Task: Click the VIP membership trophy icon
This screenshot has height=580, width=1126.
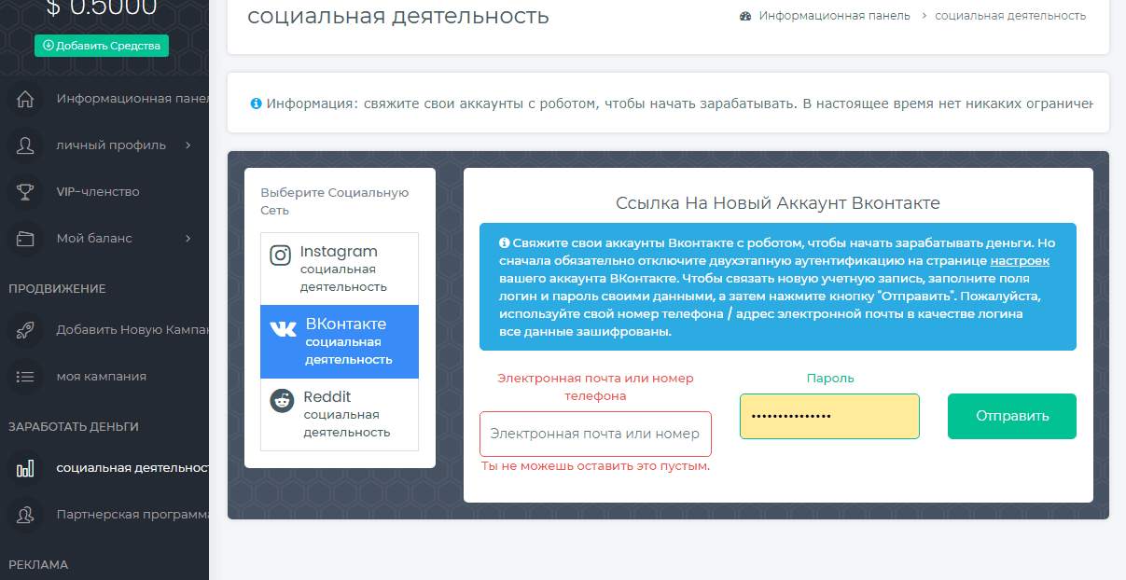Action: (25, 192)
